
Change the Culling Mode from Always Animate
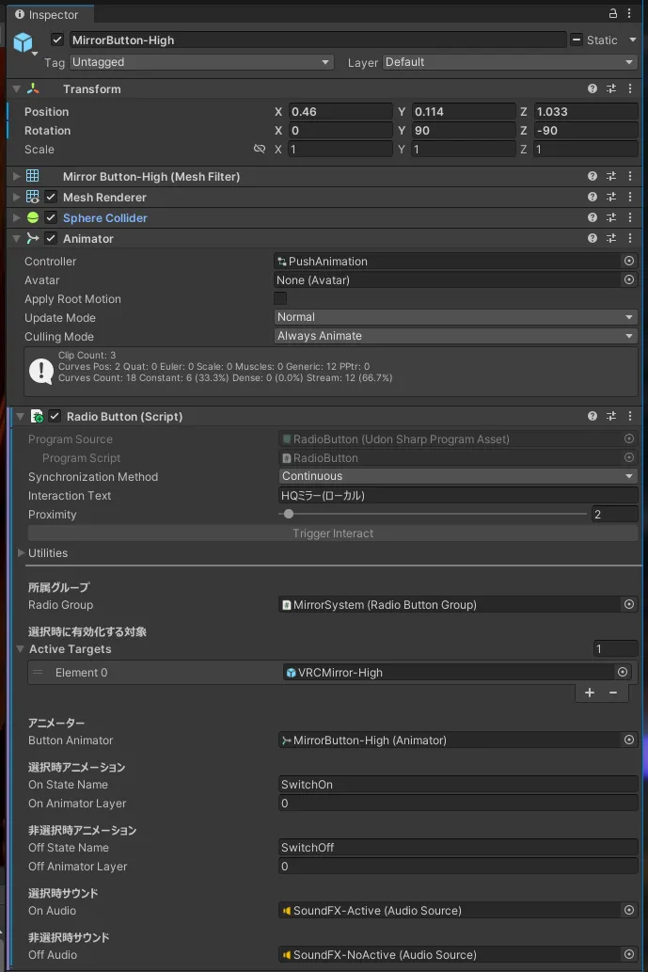tap(456, 336)
